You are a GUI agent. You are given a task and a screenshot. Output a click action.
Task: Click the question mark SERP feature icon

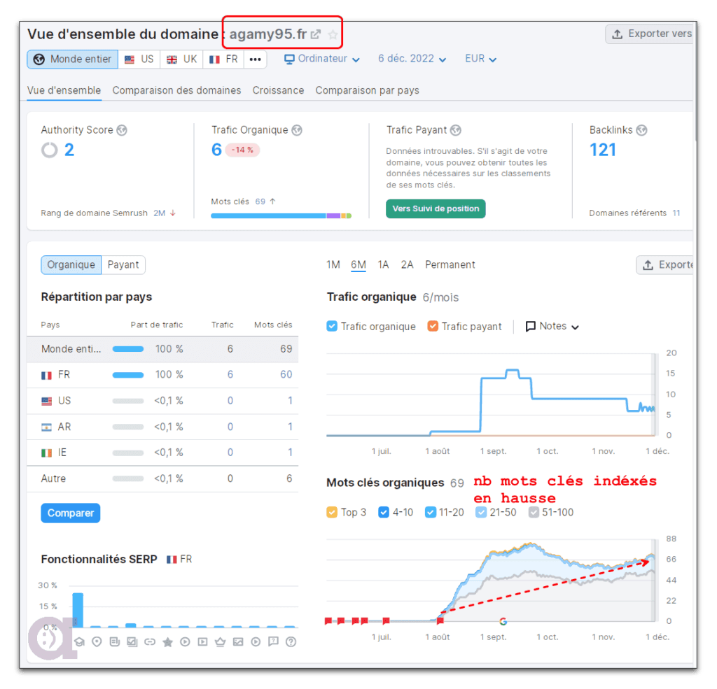(291, 641)
